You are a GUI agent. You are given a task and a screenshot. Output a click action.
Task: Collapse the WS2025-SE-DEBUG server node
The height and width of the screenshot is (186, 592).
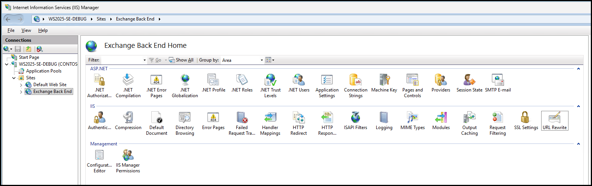coord(7,64)
